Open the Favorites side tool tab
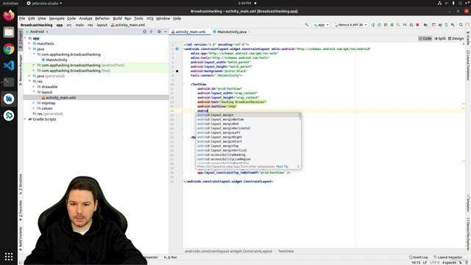The width and height of the screenshot is (471, 265). click(x=21, y=211)
